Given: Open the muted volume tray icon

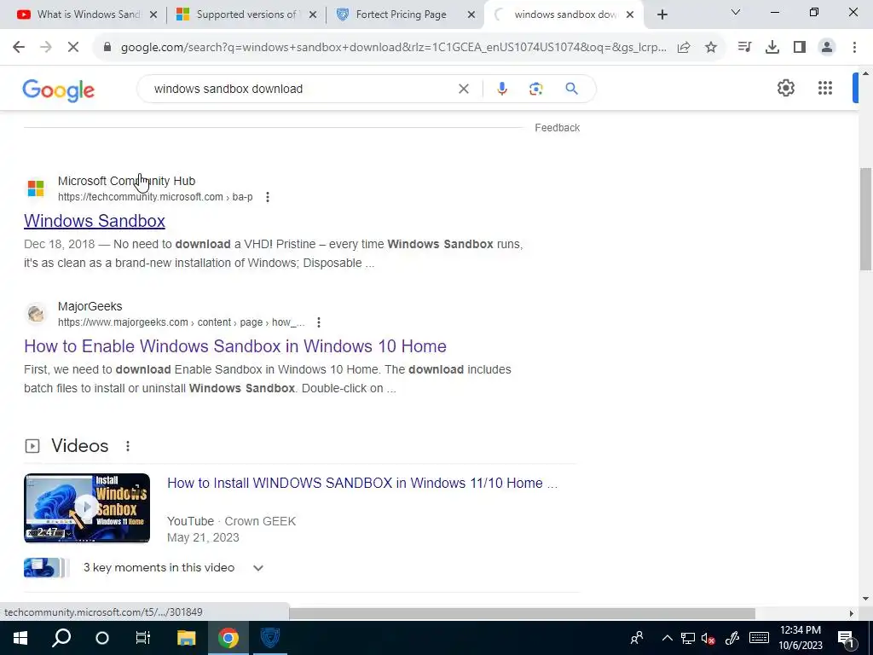Looking at the screenshot, I should 708,638.
